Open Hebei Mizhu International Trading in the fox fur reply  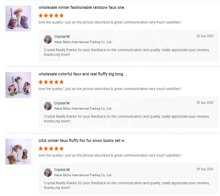pos(83,175)
